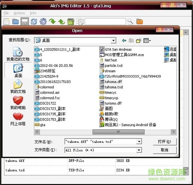
Task: Select 我的电脑 heart icon
Action: 18,103
